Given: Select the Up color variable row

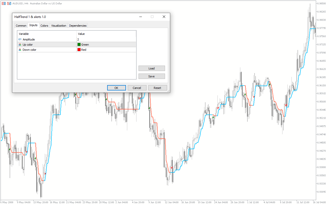Looking at the screenshot, I should 77,45.
